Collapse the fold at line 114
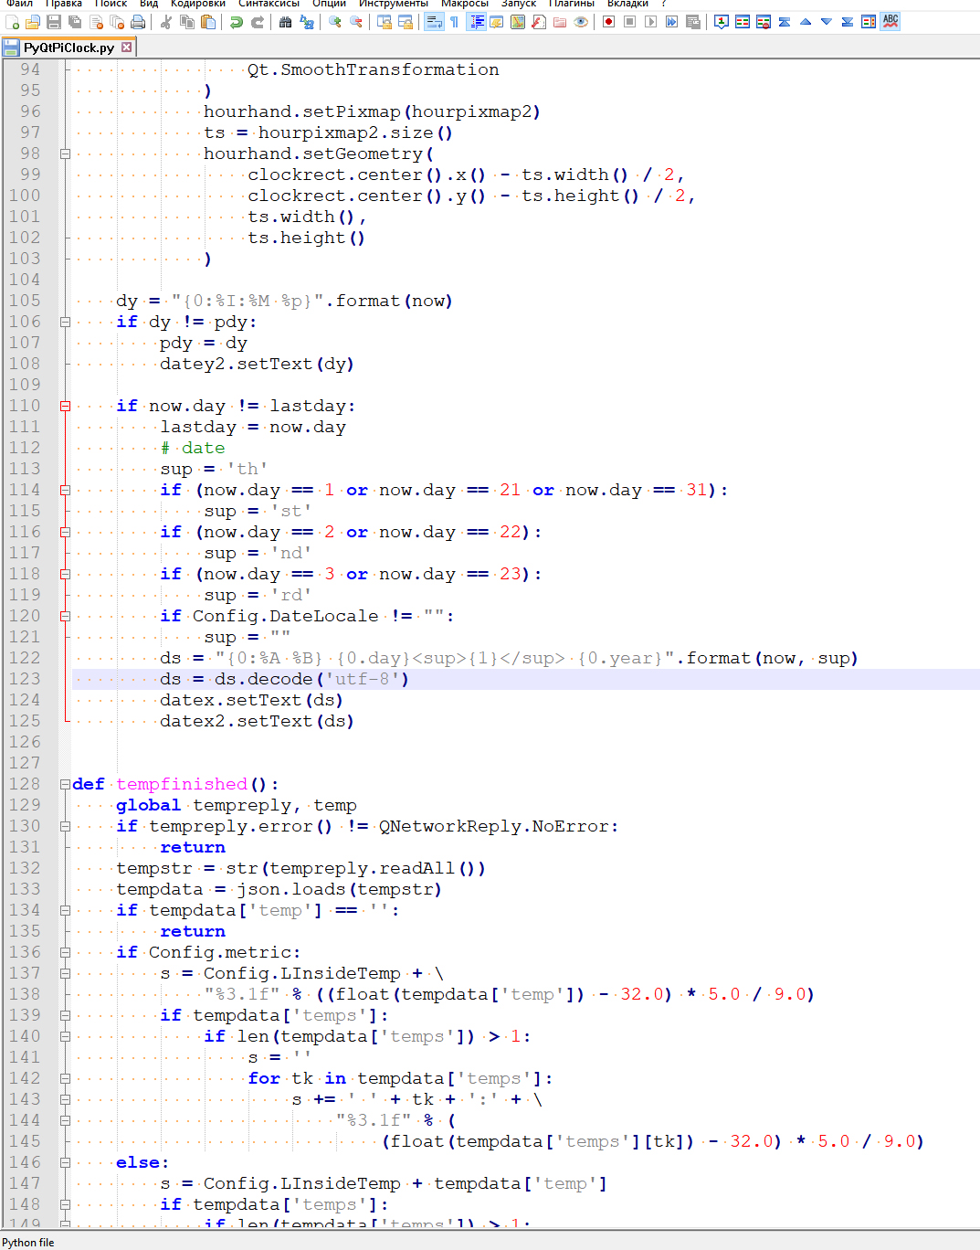The height and width of the screenshot is (1250, 980). (x=65, y=490)
